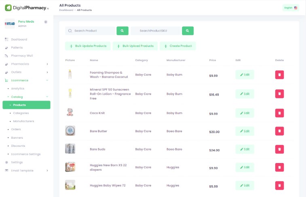
Task: Click Create Product button
Action: 177,46
